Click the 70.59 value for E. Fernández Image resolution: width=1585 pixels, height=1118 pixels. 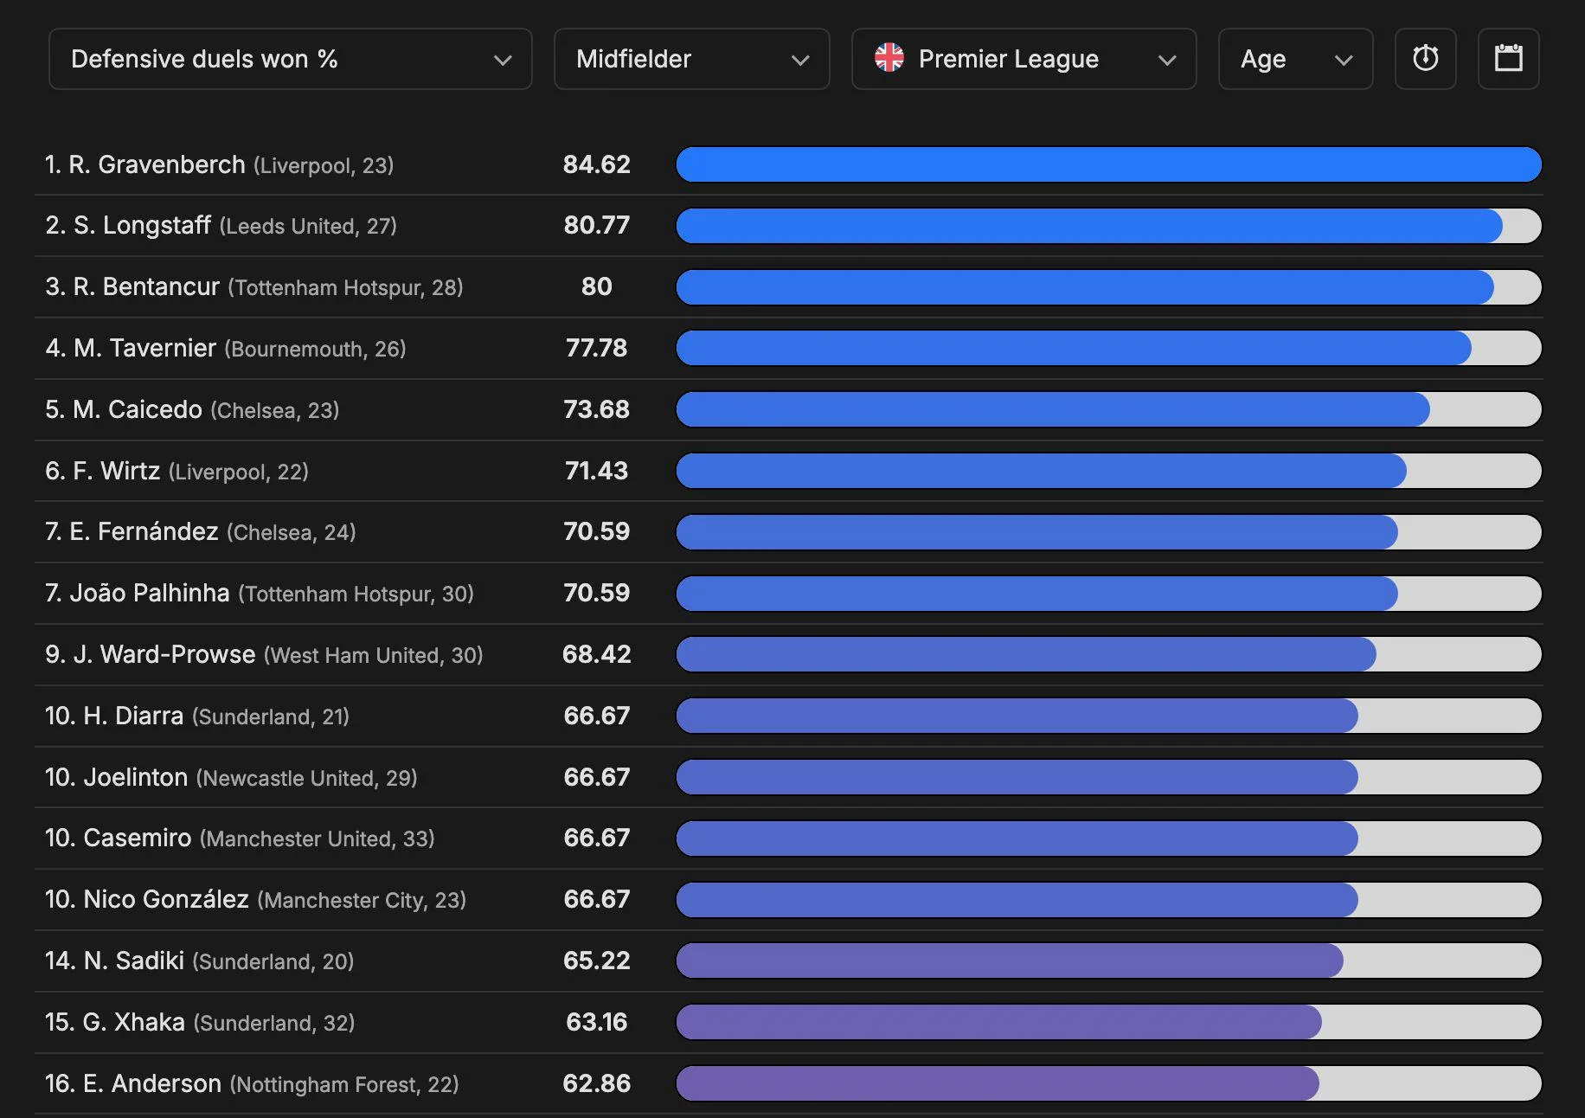click(x=597, y=531)
